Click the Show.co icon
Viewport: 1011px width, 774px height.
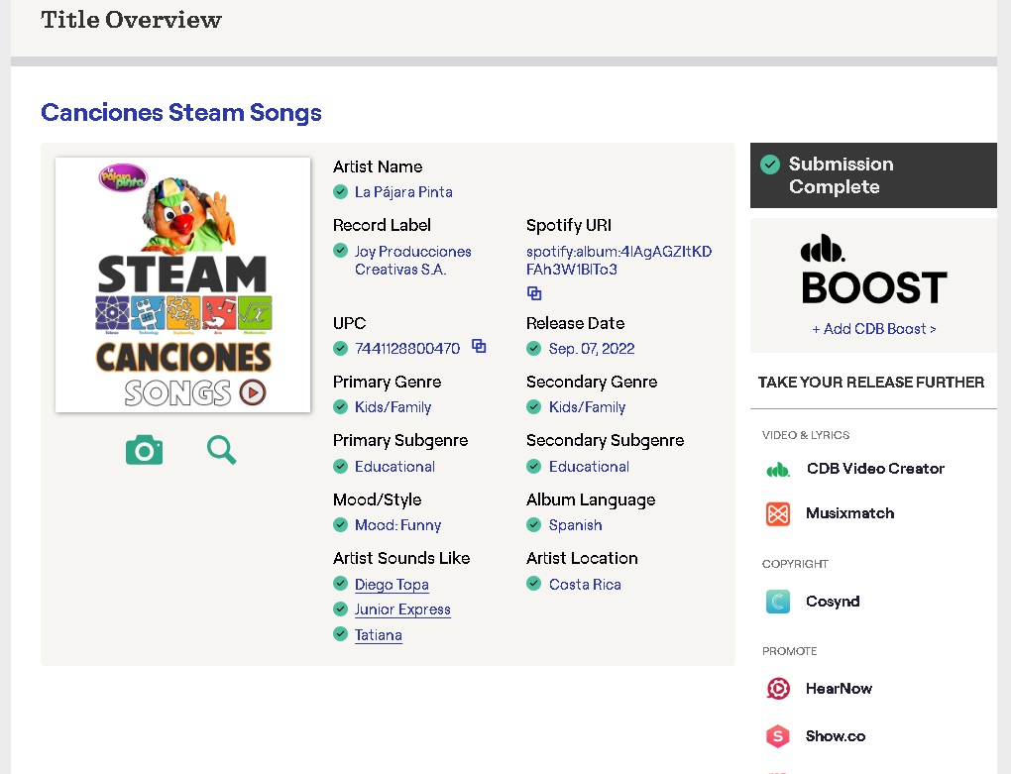coord(778,736)
